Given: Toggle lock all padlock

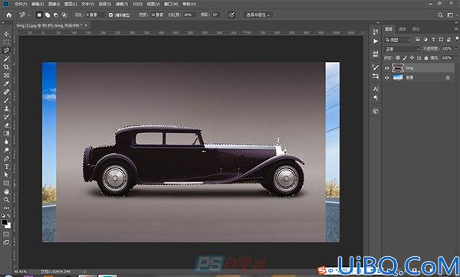Looking at the screenshot, I should (426, 58).
